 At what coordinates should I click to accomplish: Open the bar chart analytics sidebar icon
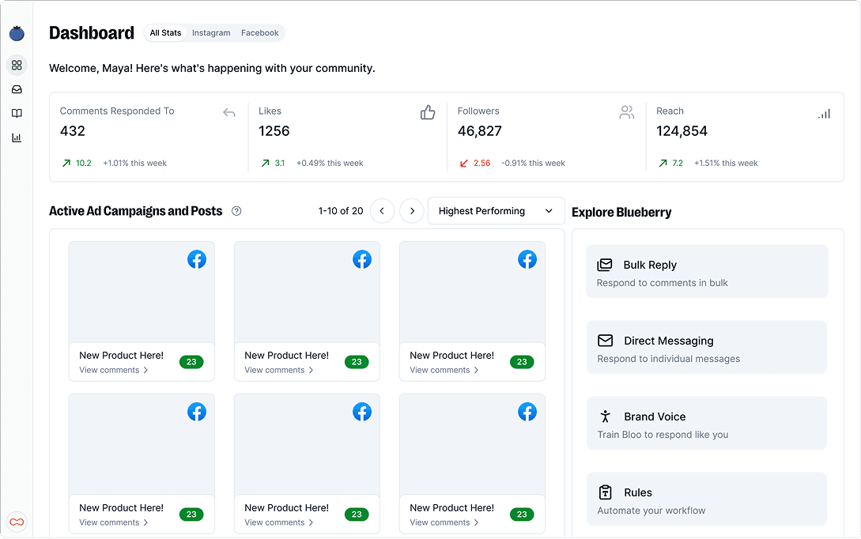17,138
